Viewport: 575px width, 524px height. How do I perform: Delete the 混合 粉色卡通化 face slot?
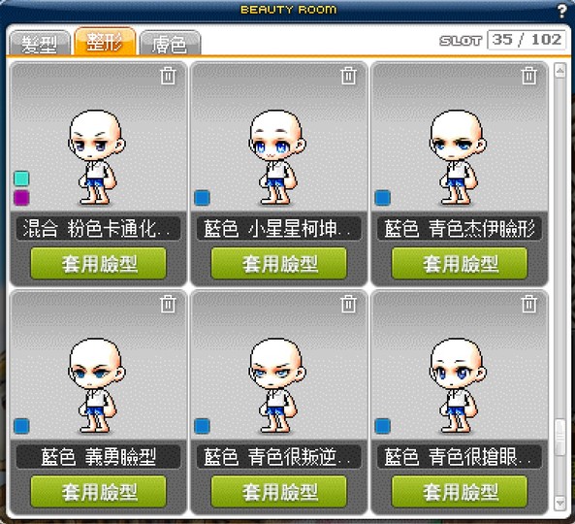pos(168,76)
